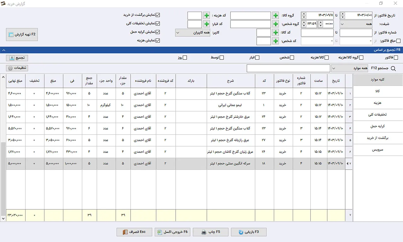Image resolution: width=403 pixels, height=242 pixels.
Task: Select کرایه حمل side tab
Action: pyautogui.click(x=378, y=126)
